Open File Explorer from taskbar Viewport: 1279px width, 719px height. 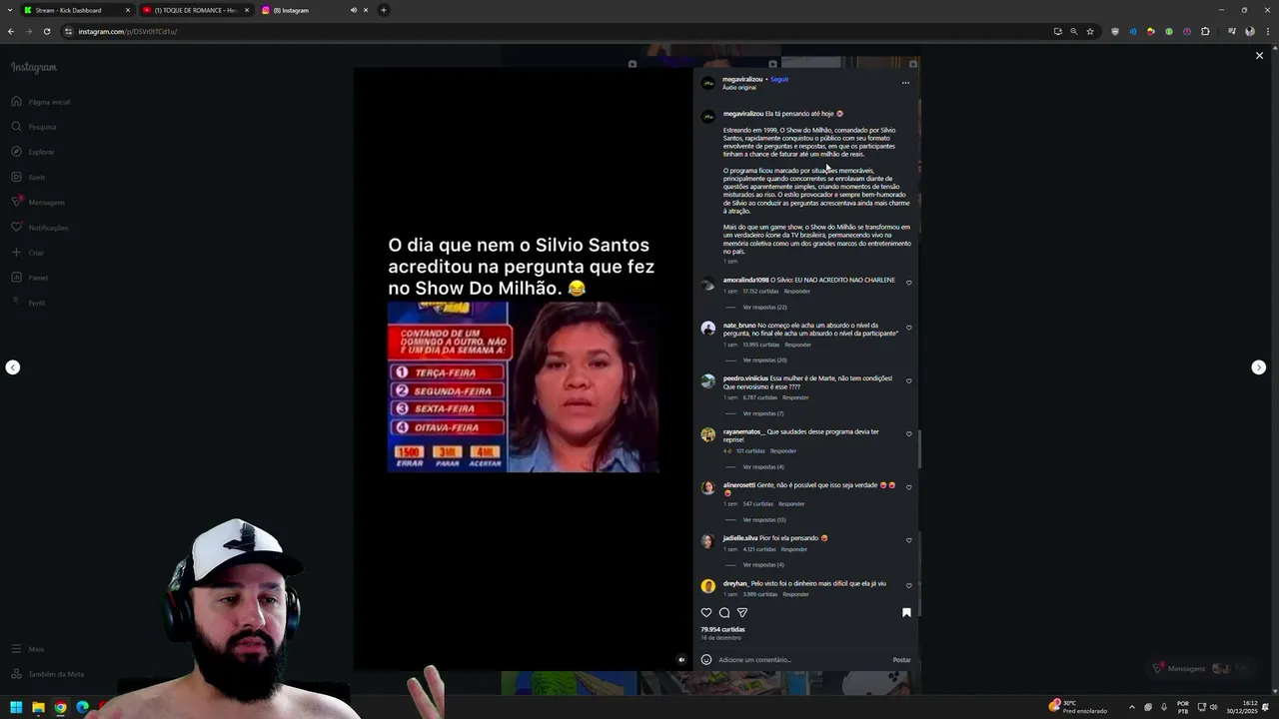click(38, 707)
